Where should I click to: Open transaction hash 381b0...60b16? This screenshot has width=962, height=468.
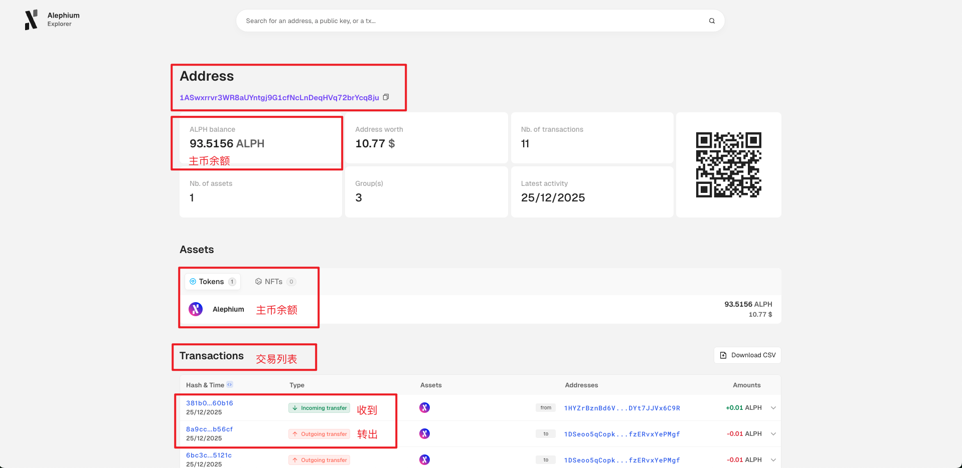[210, 403]
